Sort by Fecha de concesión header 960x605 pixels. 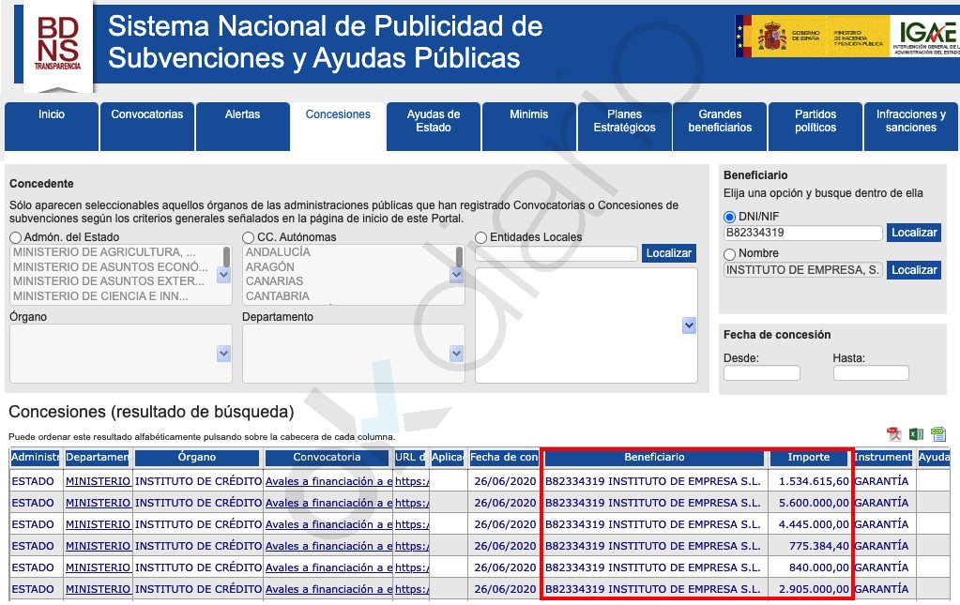pyautogui.click(x=504, y=458)
